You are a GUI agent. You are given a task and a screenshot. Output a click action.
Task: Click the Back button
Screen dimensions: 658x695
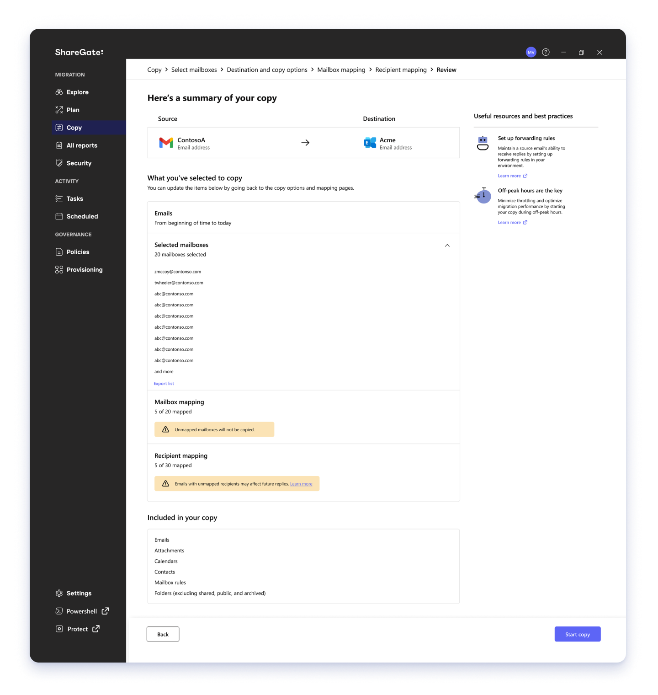(x=163, y=634)
